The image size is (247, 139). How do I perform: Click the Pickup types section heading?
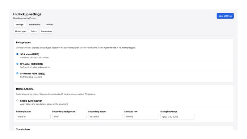point(23,43)
